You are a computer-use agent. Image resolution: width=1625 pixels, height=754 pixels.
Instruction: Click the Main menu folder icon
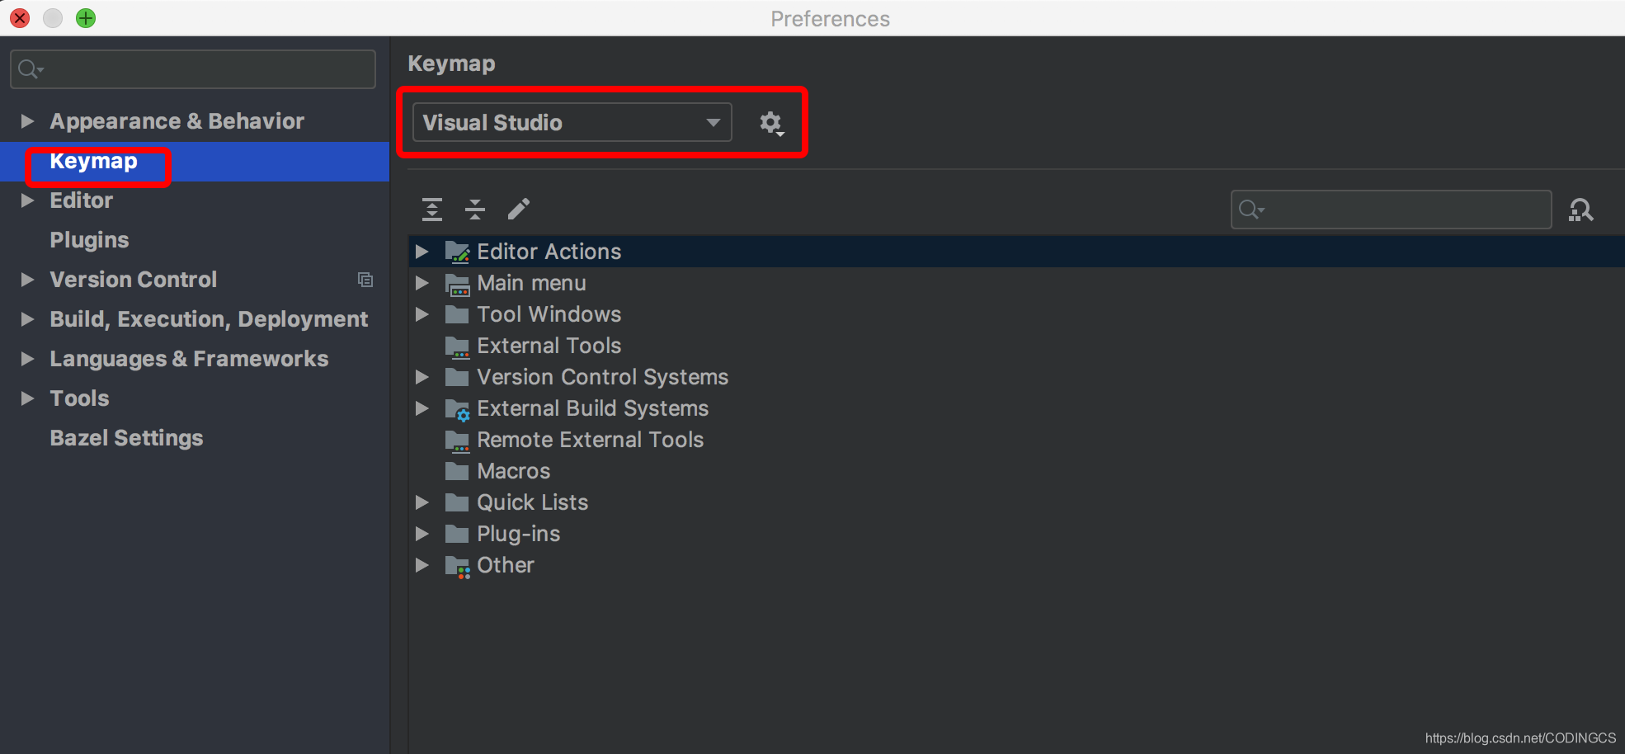[457, 284]
